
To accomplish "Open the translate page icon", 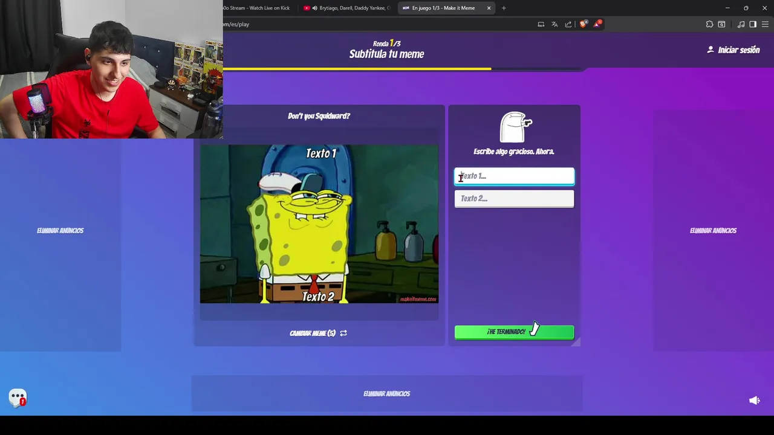I will [554, 24].
